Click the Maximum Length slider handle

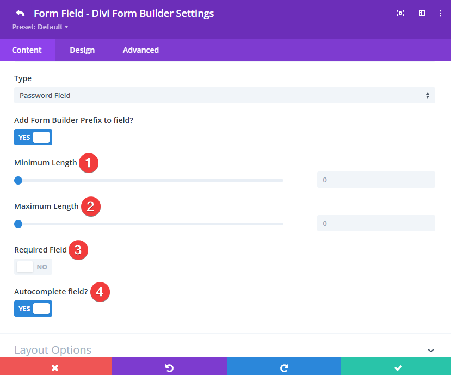tap(18, 224)
